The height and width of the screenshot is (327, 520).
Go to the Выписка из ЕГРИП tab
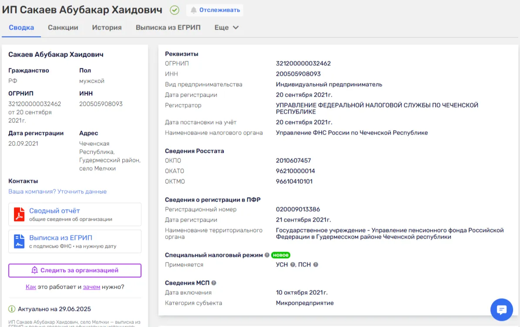point(168,27)
